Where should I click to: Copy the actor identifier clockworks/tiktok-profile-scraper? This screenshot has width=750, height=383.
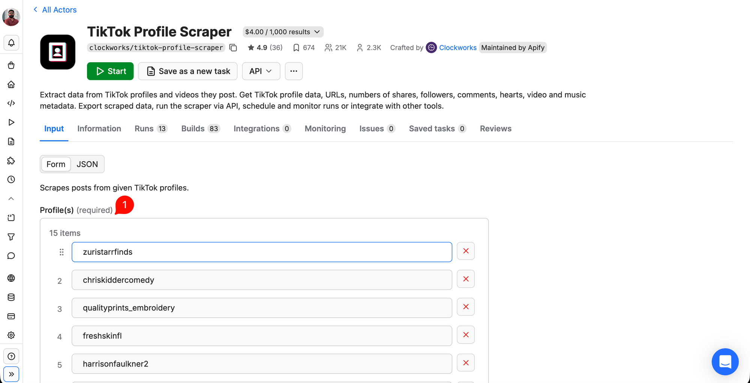pyautogui.click(x=233, y=48)
